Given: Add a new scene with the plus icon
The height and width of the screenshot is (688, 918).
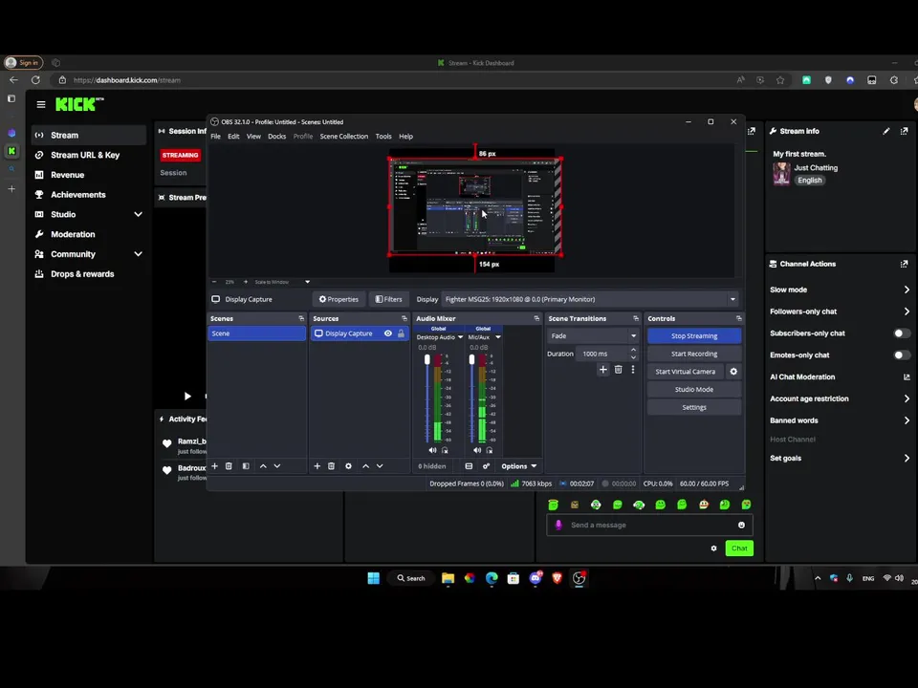Looking at the screenshot, I should tap(214, 466).
